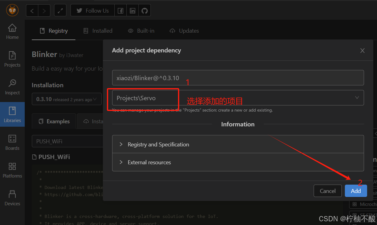
Task: Select Libraries in the sidebar
Action: point(12,115)
